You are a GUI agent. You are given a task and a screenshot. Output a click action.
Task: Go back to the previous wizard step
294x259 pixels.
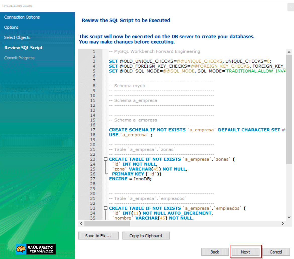tap(215, 252)
